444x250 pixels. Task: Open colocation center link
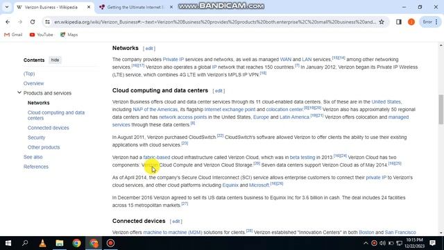coord(284,109)
